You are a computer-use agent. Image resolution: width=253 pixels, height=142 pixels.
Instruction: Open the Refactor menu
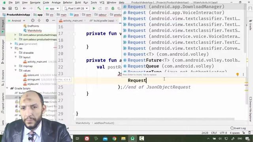[68, 3]
